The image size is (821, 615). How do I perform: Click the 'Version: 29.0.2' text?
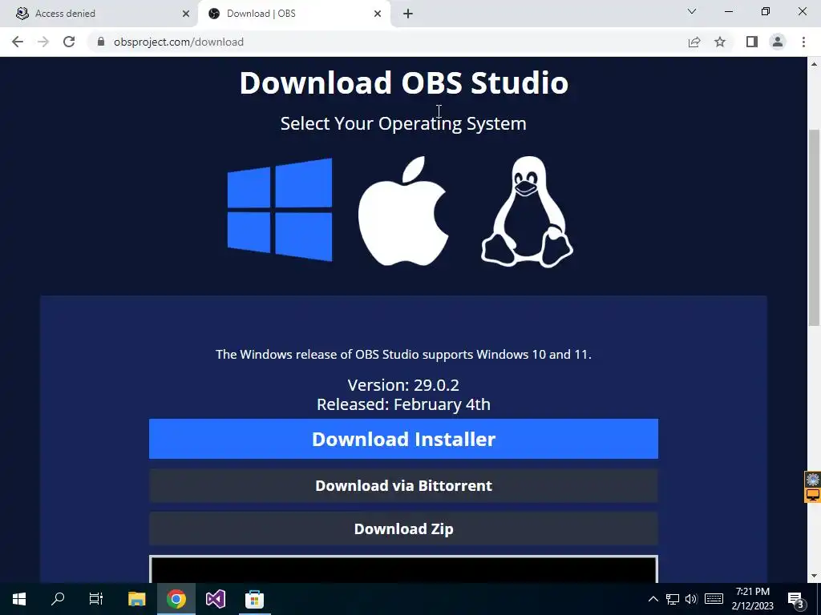[x=403, y=385]
